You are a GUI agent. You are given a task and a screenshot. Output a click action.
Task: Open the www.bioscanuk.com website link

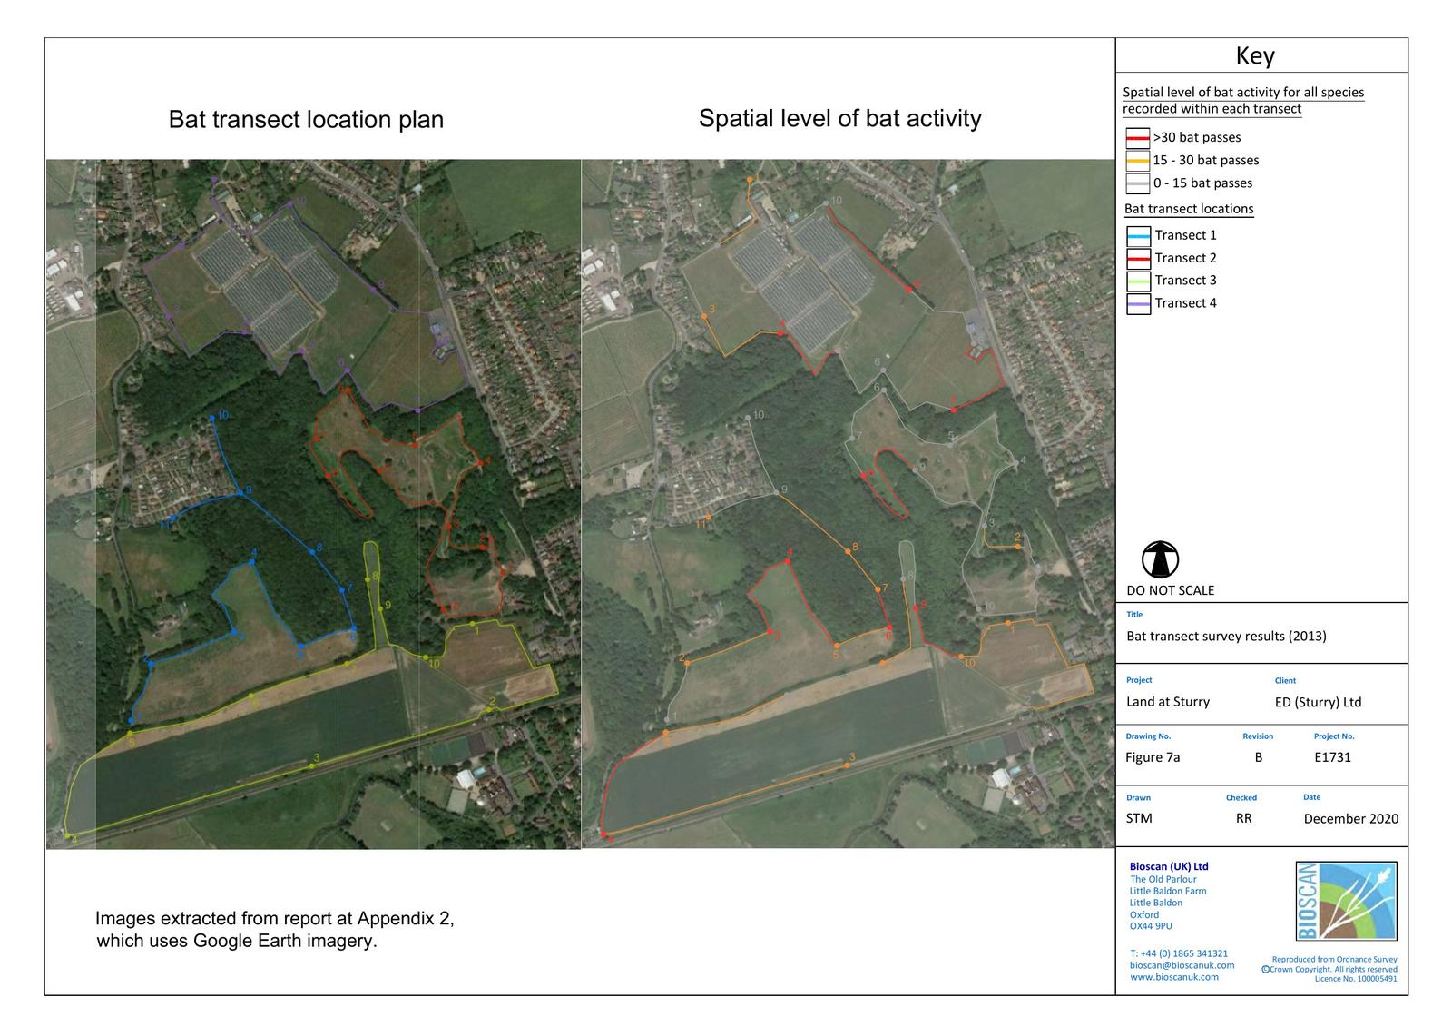pyautogui.click(x=1173, y=977)
